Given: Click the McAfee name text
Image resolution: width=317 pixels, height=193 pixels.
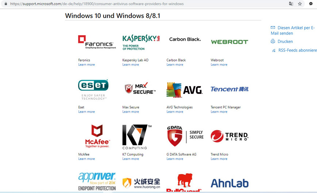Looking at the screenshot, I should click(x=84, y=154).
